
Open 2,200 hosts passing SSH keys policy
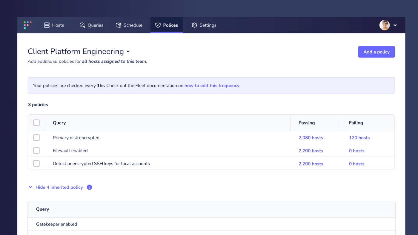(311, 164)
